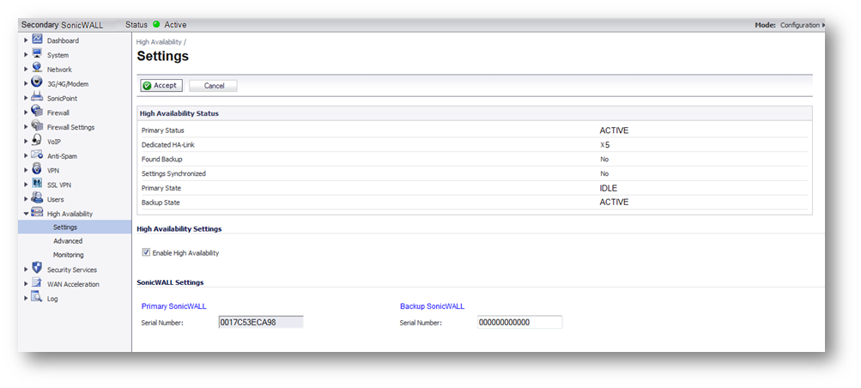This screenshot has height=388, width=861.
Task: Click the Dashboard chart icon in sidebar
Action: coord(37,40)
